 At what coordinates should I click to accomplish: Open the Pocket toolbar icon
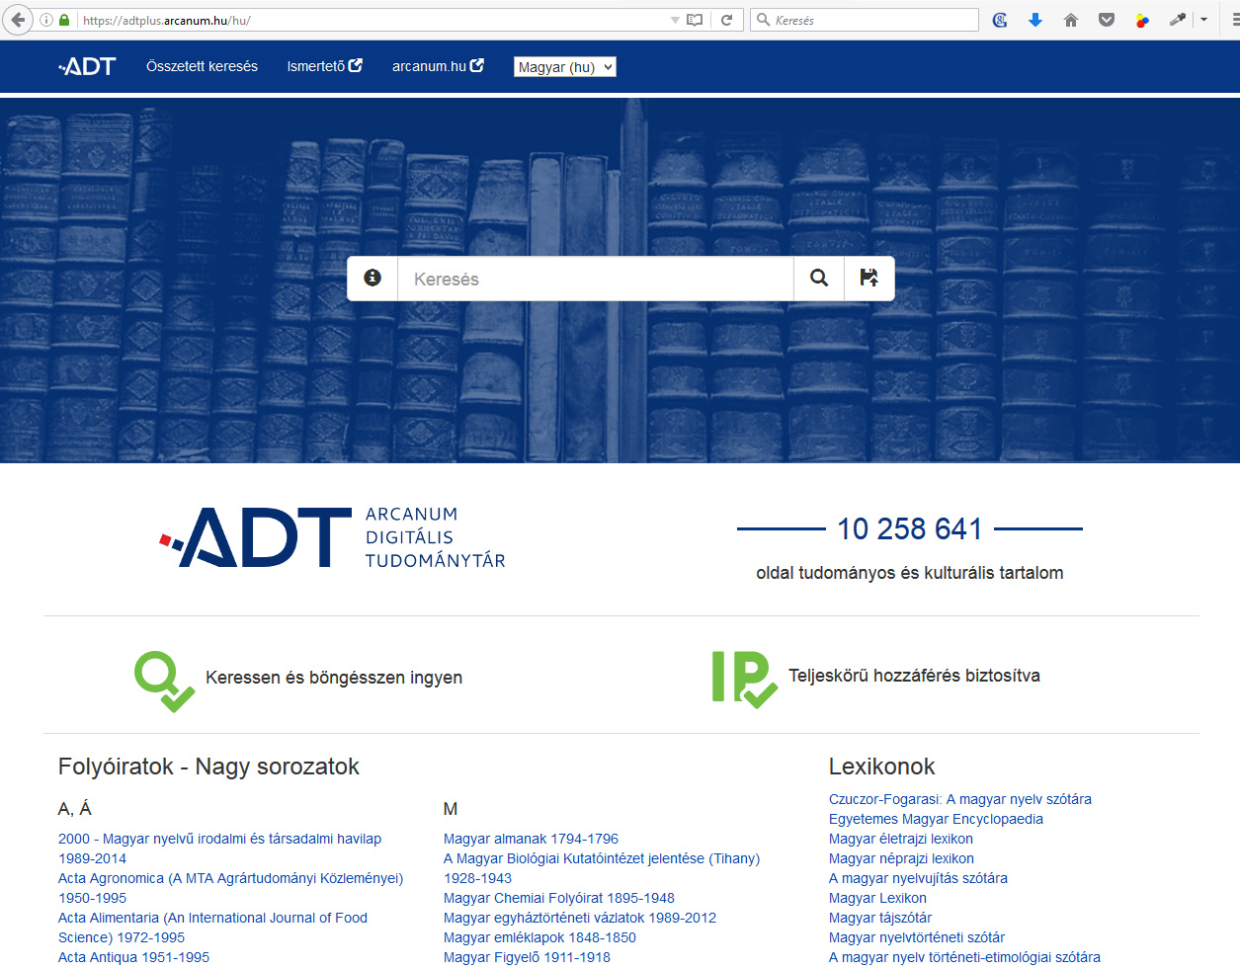coord(1107,20)
